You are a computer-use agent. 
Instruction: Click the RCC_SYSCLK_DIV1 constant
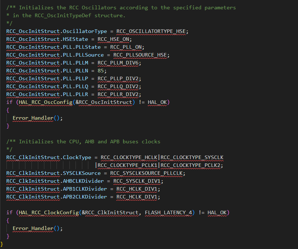pos(138,181)
